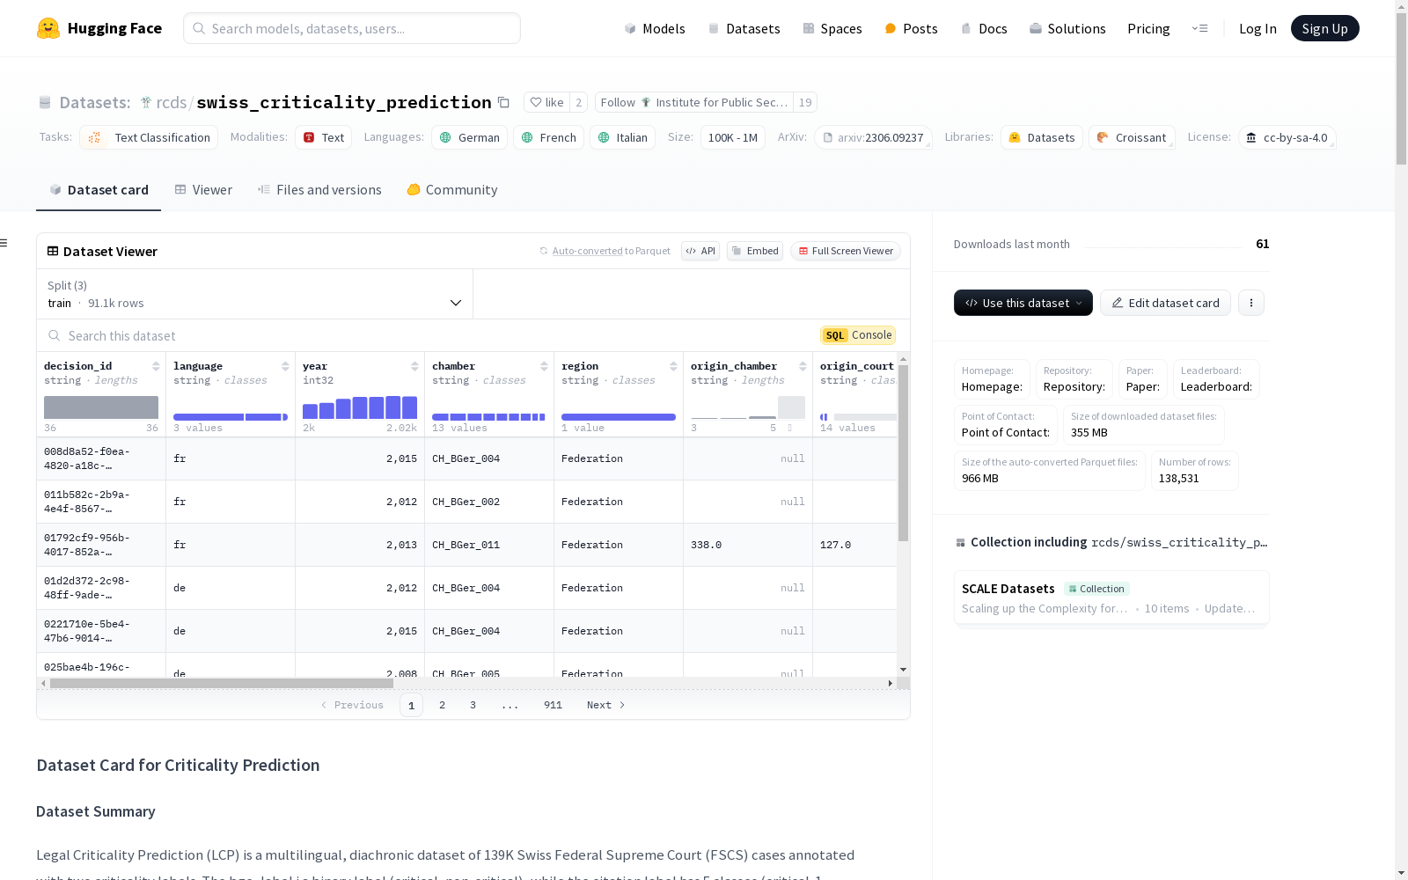Click the rcds organization avatar icon
Viewport: 1408px width, 880px height.
point(146,102)
